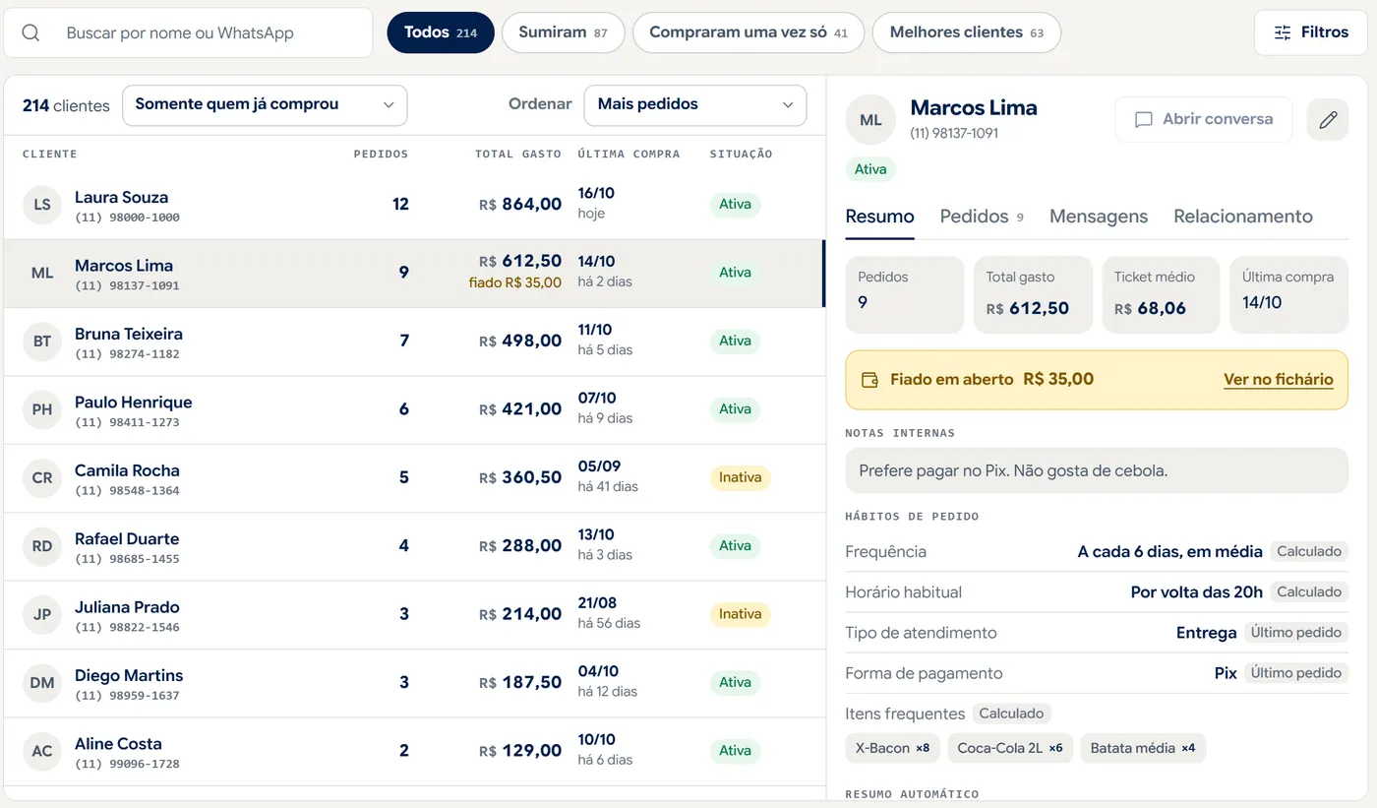Open the Filtros button
The image size is (1377, 808).
[x=1311, y=32]
